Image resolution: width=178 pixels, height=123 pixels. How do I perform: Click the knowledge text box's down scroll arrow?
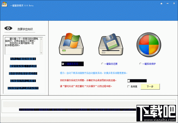point(41,53)
